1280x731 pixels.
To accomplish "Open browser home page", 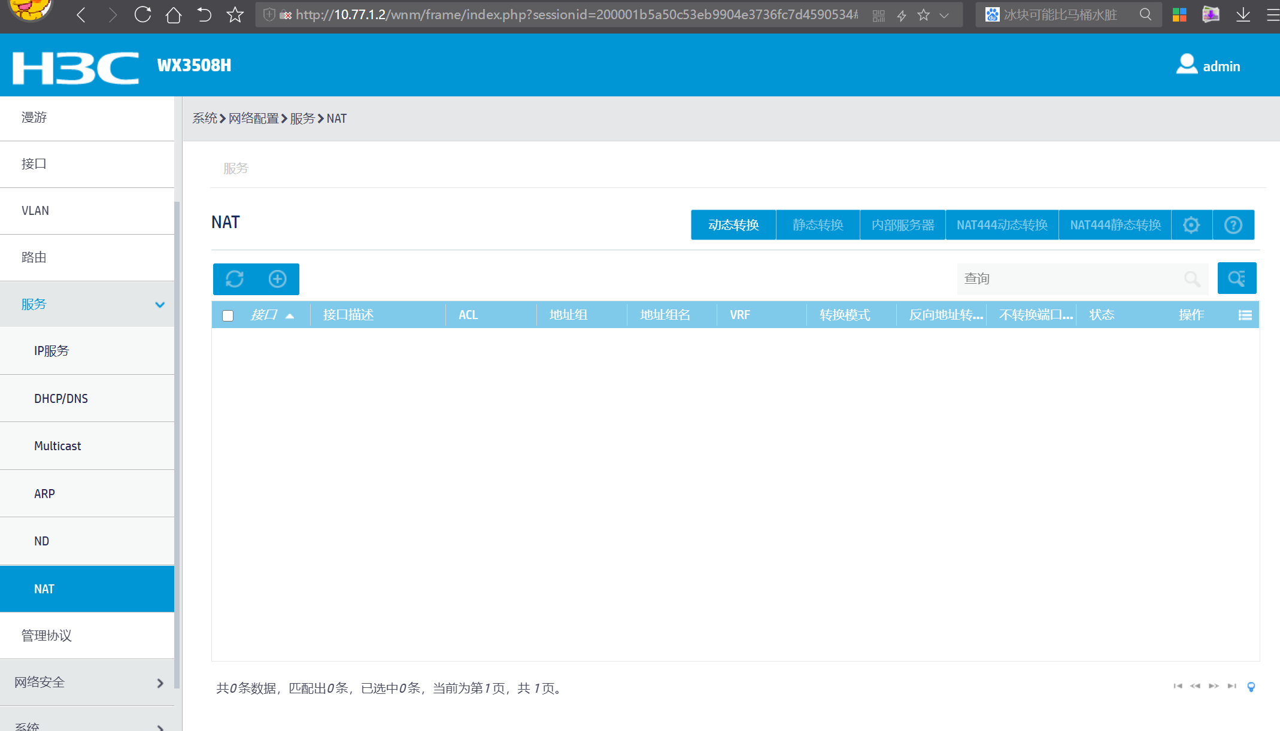I will (x=174, y=14).
